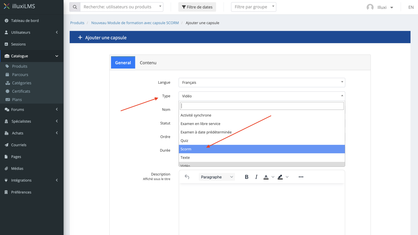
Task: Expand the Forums menu chevron
Action: [x=57, y=109]
